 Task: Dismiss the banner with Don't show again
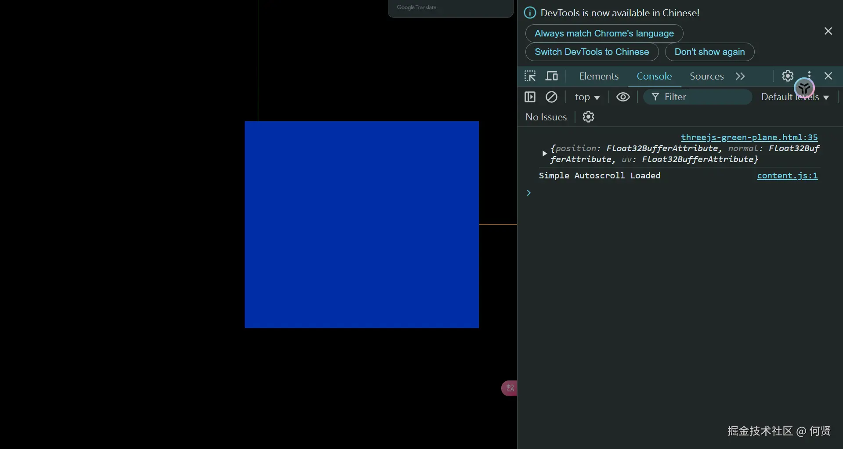click(709, 52)
